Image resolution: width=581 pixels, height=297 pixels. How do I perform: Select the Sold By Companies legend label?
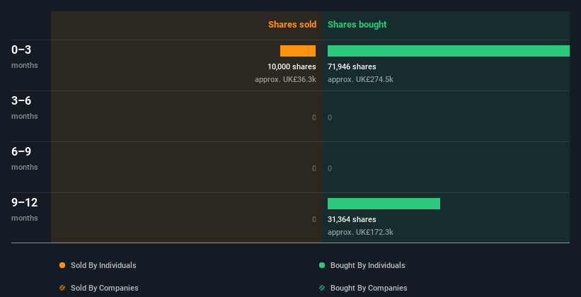[x=105, y=288]
